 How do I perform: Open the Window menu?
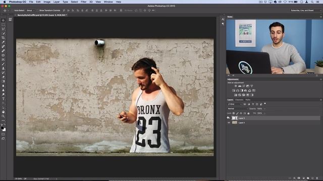108,2
